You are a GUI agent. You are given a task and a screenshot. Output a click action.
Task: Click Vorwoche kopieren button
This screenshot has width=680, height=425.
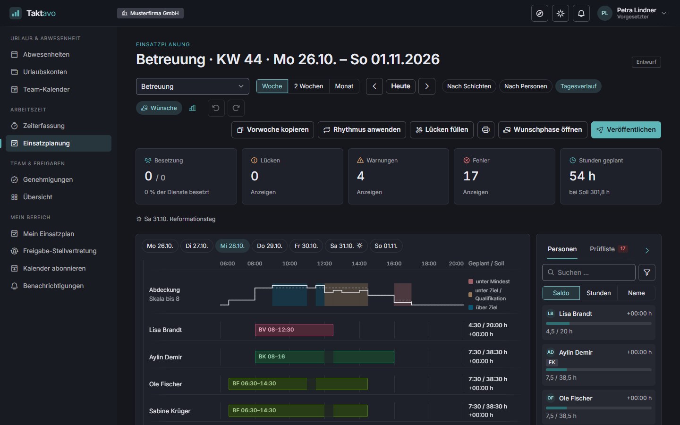click(272, 130)
